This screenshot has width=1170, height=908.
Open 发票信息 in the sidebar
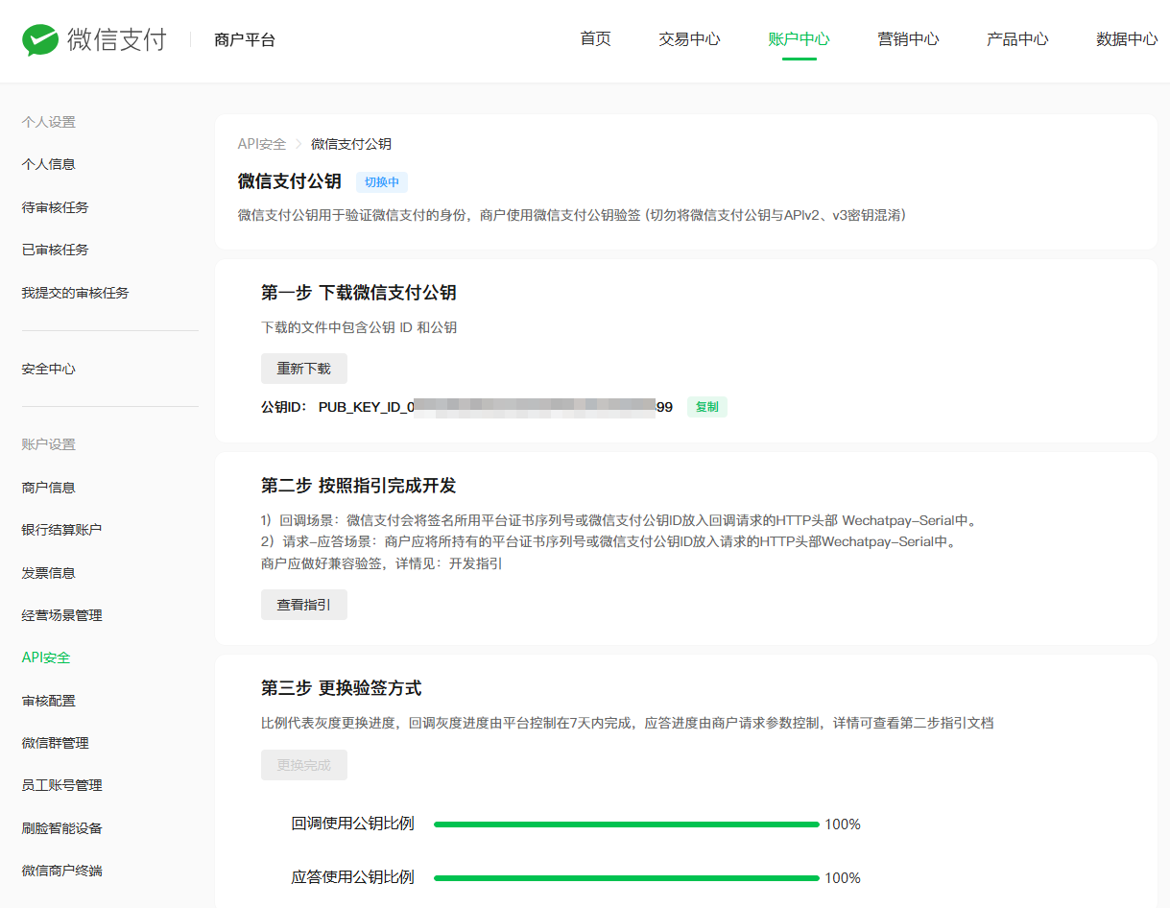(x=49, y=573)
